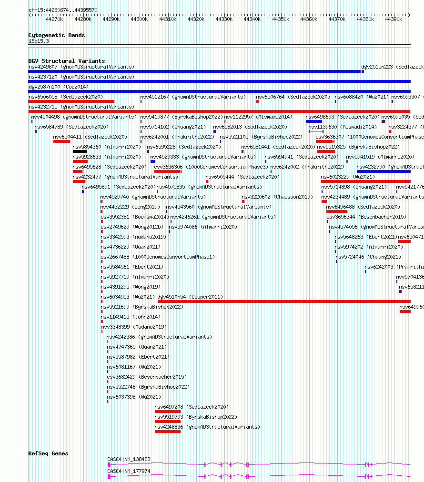Select esv3682429 (Besenbacher2015) label
424x482 pixels.
coord(147,377)
